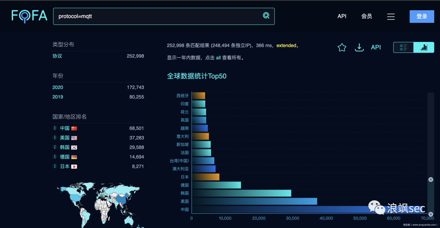Click the 印度 bar in chart

[199, 104]
